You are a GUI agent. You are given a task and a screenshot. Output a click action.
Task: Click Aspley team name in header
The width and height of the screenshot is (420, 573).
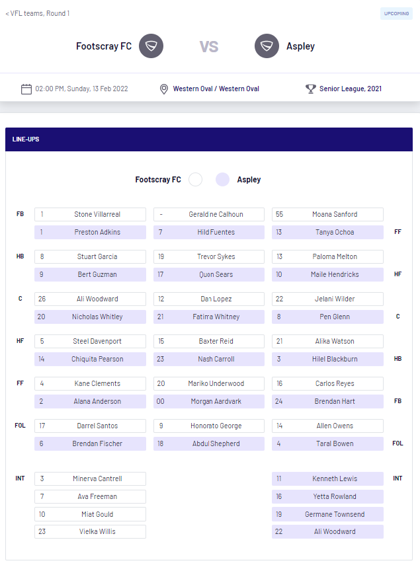(300, 46)
